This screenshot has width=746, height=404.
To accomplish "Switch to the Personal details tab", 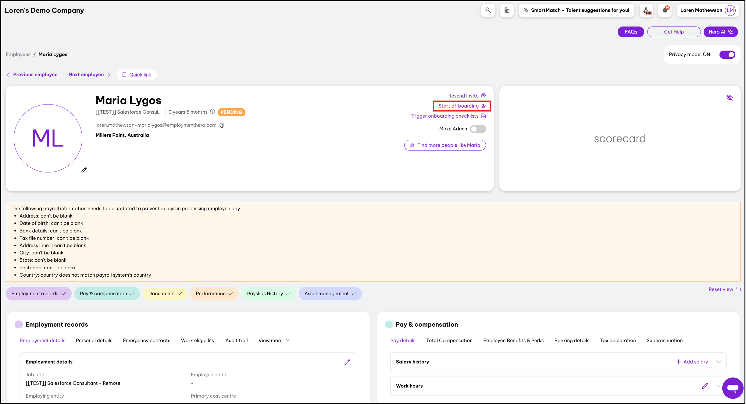I will coord(94,341).
